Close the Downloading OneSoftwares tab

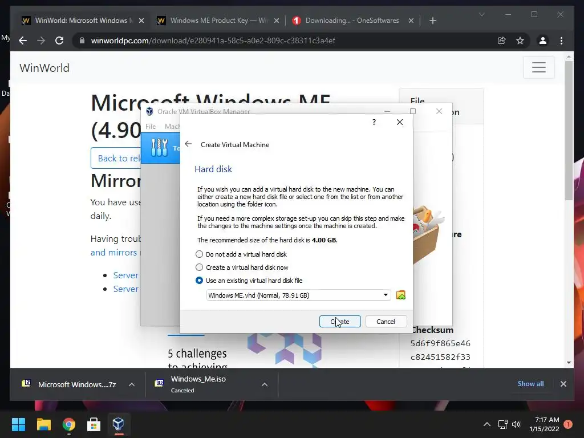coord(411,21)
